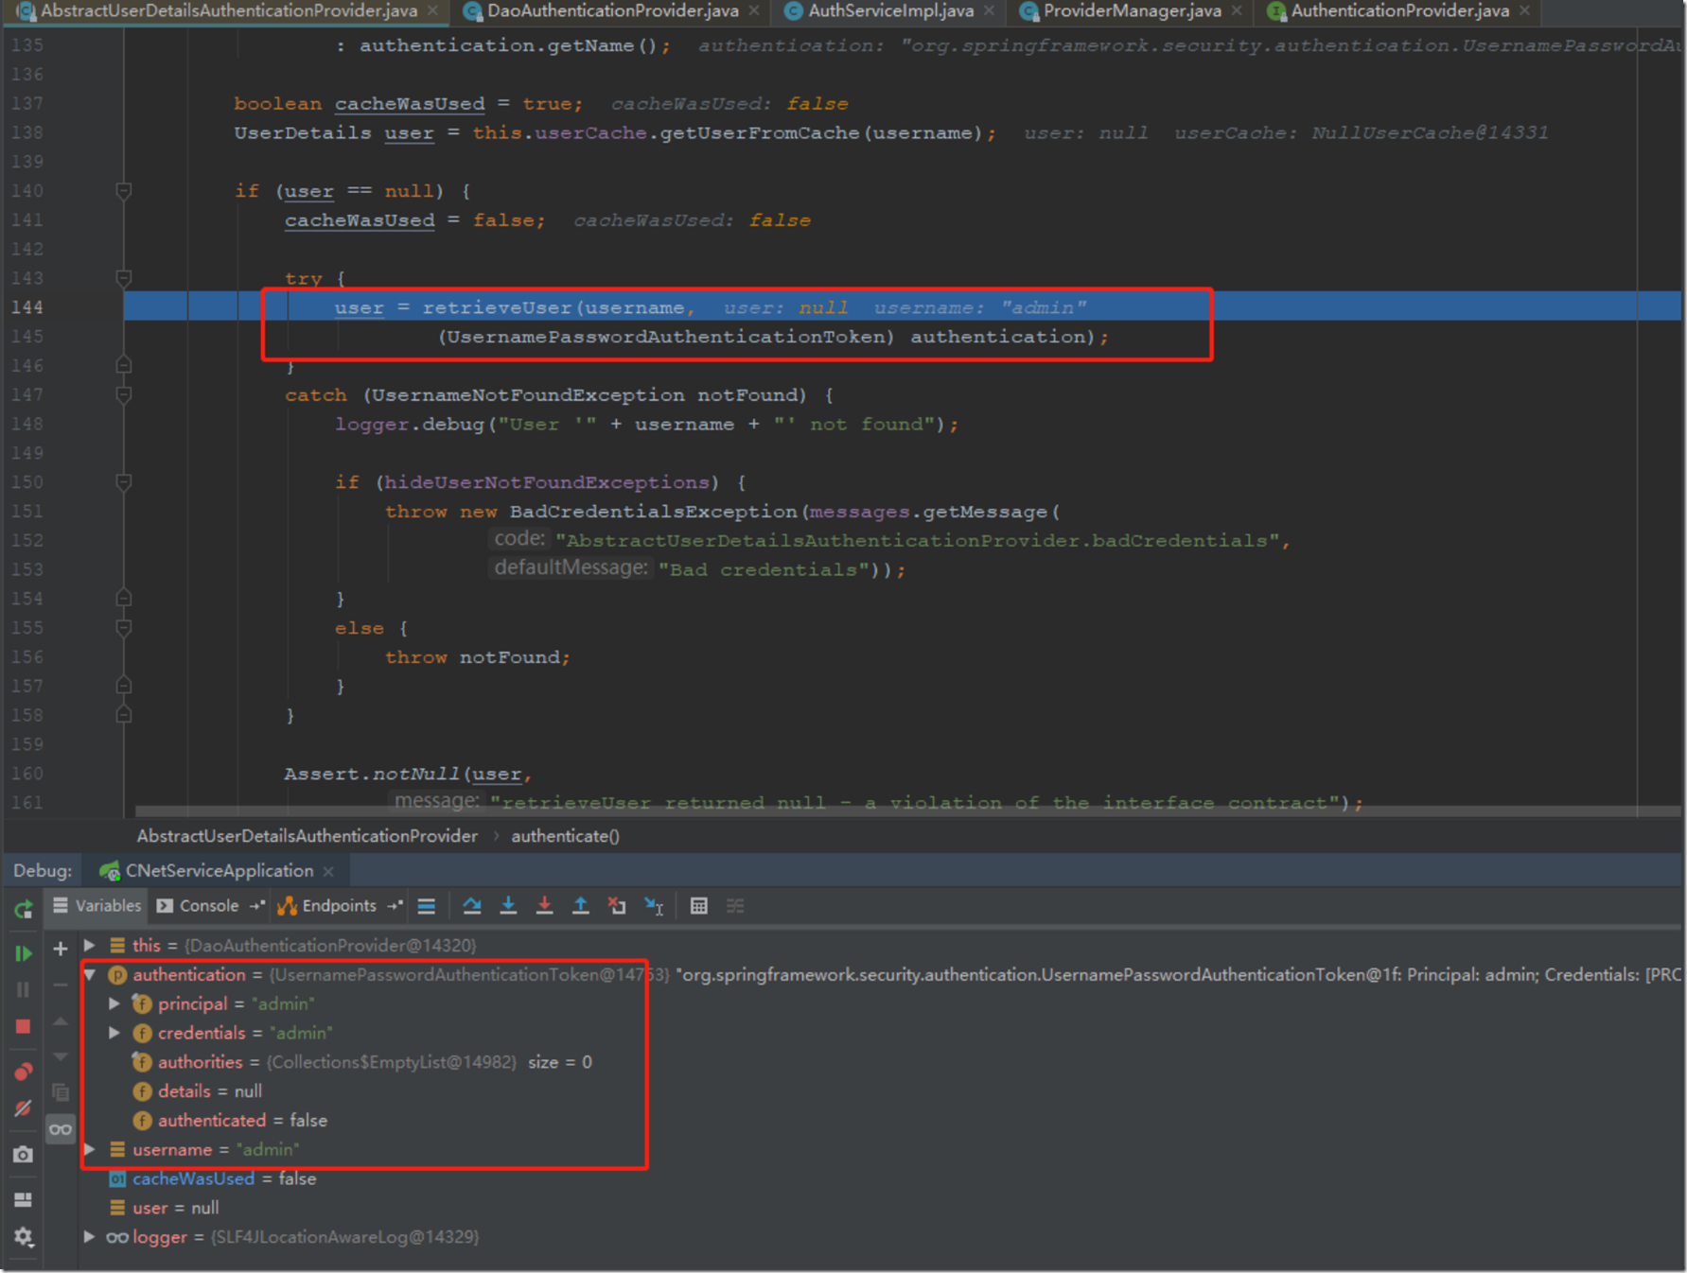This screenshot has height=1273, width=1687.
Task: Restore debug layout icon
Action: (x=24, y=1199)
